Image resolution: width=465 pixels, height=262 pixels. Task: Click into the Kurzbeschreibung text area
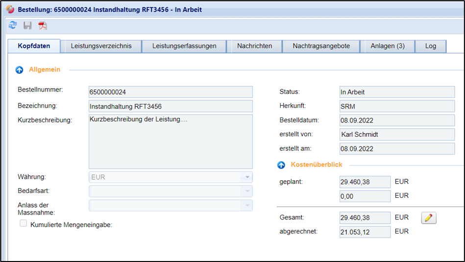tap(170, 142)
